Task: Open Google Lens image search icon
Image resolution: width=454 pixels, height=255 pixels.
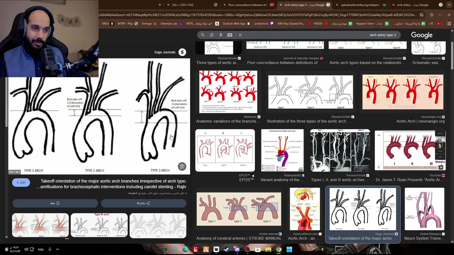Action: pos(212,35)
